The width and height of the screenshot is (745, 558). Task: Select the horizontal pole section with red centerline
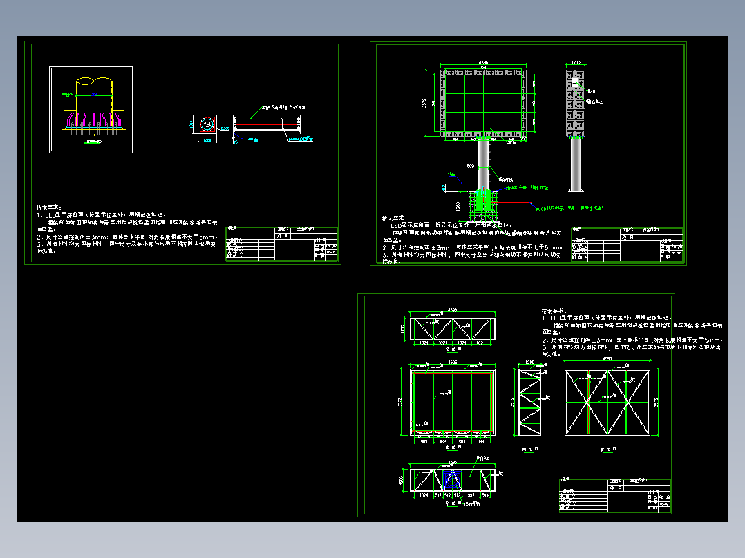(267, 124)
